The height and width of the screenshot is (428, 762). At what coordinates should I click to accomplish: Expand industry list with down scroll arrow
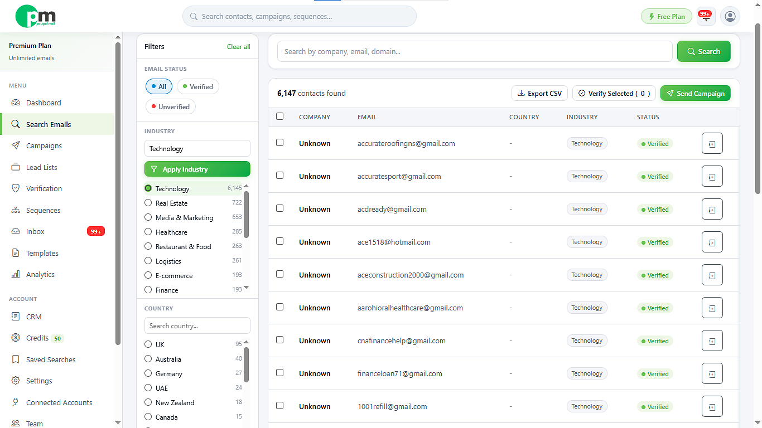pyautogui.click(x=247, y=288)
